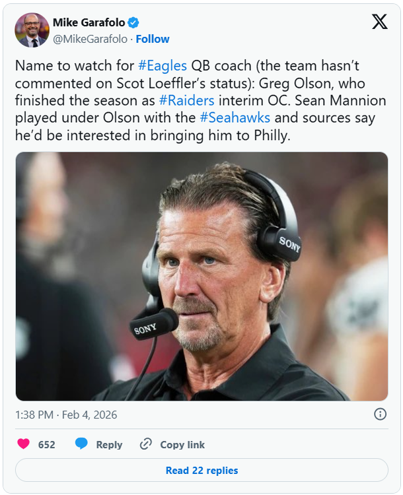Click the Reply text button
This screenshot has height=495, width=403.
109,445
